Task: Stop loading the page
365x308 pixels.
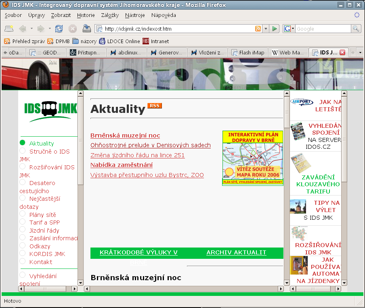Action: click(x=73, y=29)
